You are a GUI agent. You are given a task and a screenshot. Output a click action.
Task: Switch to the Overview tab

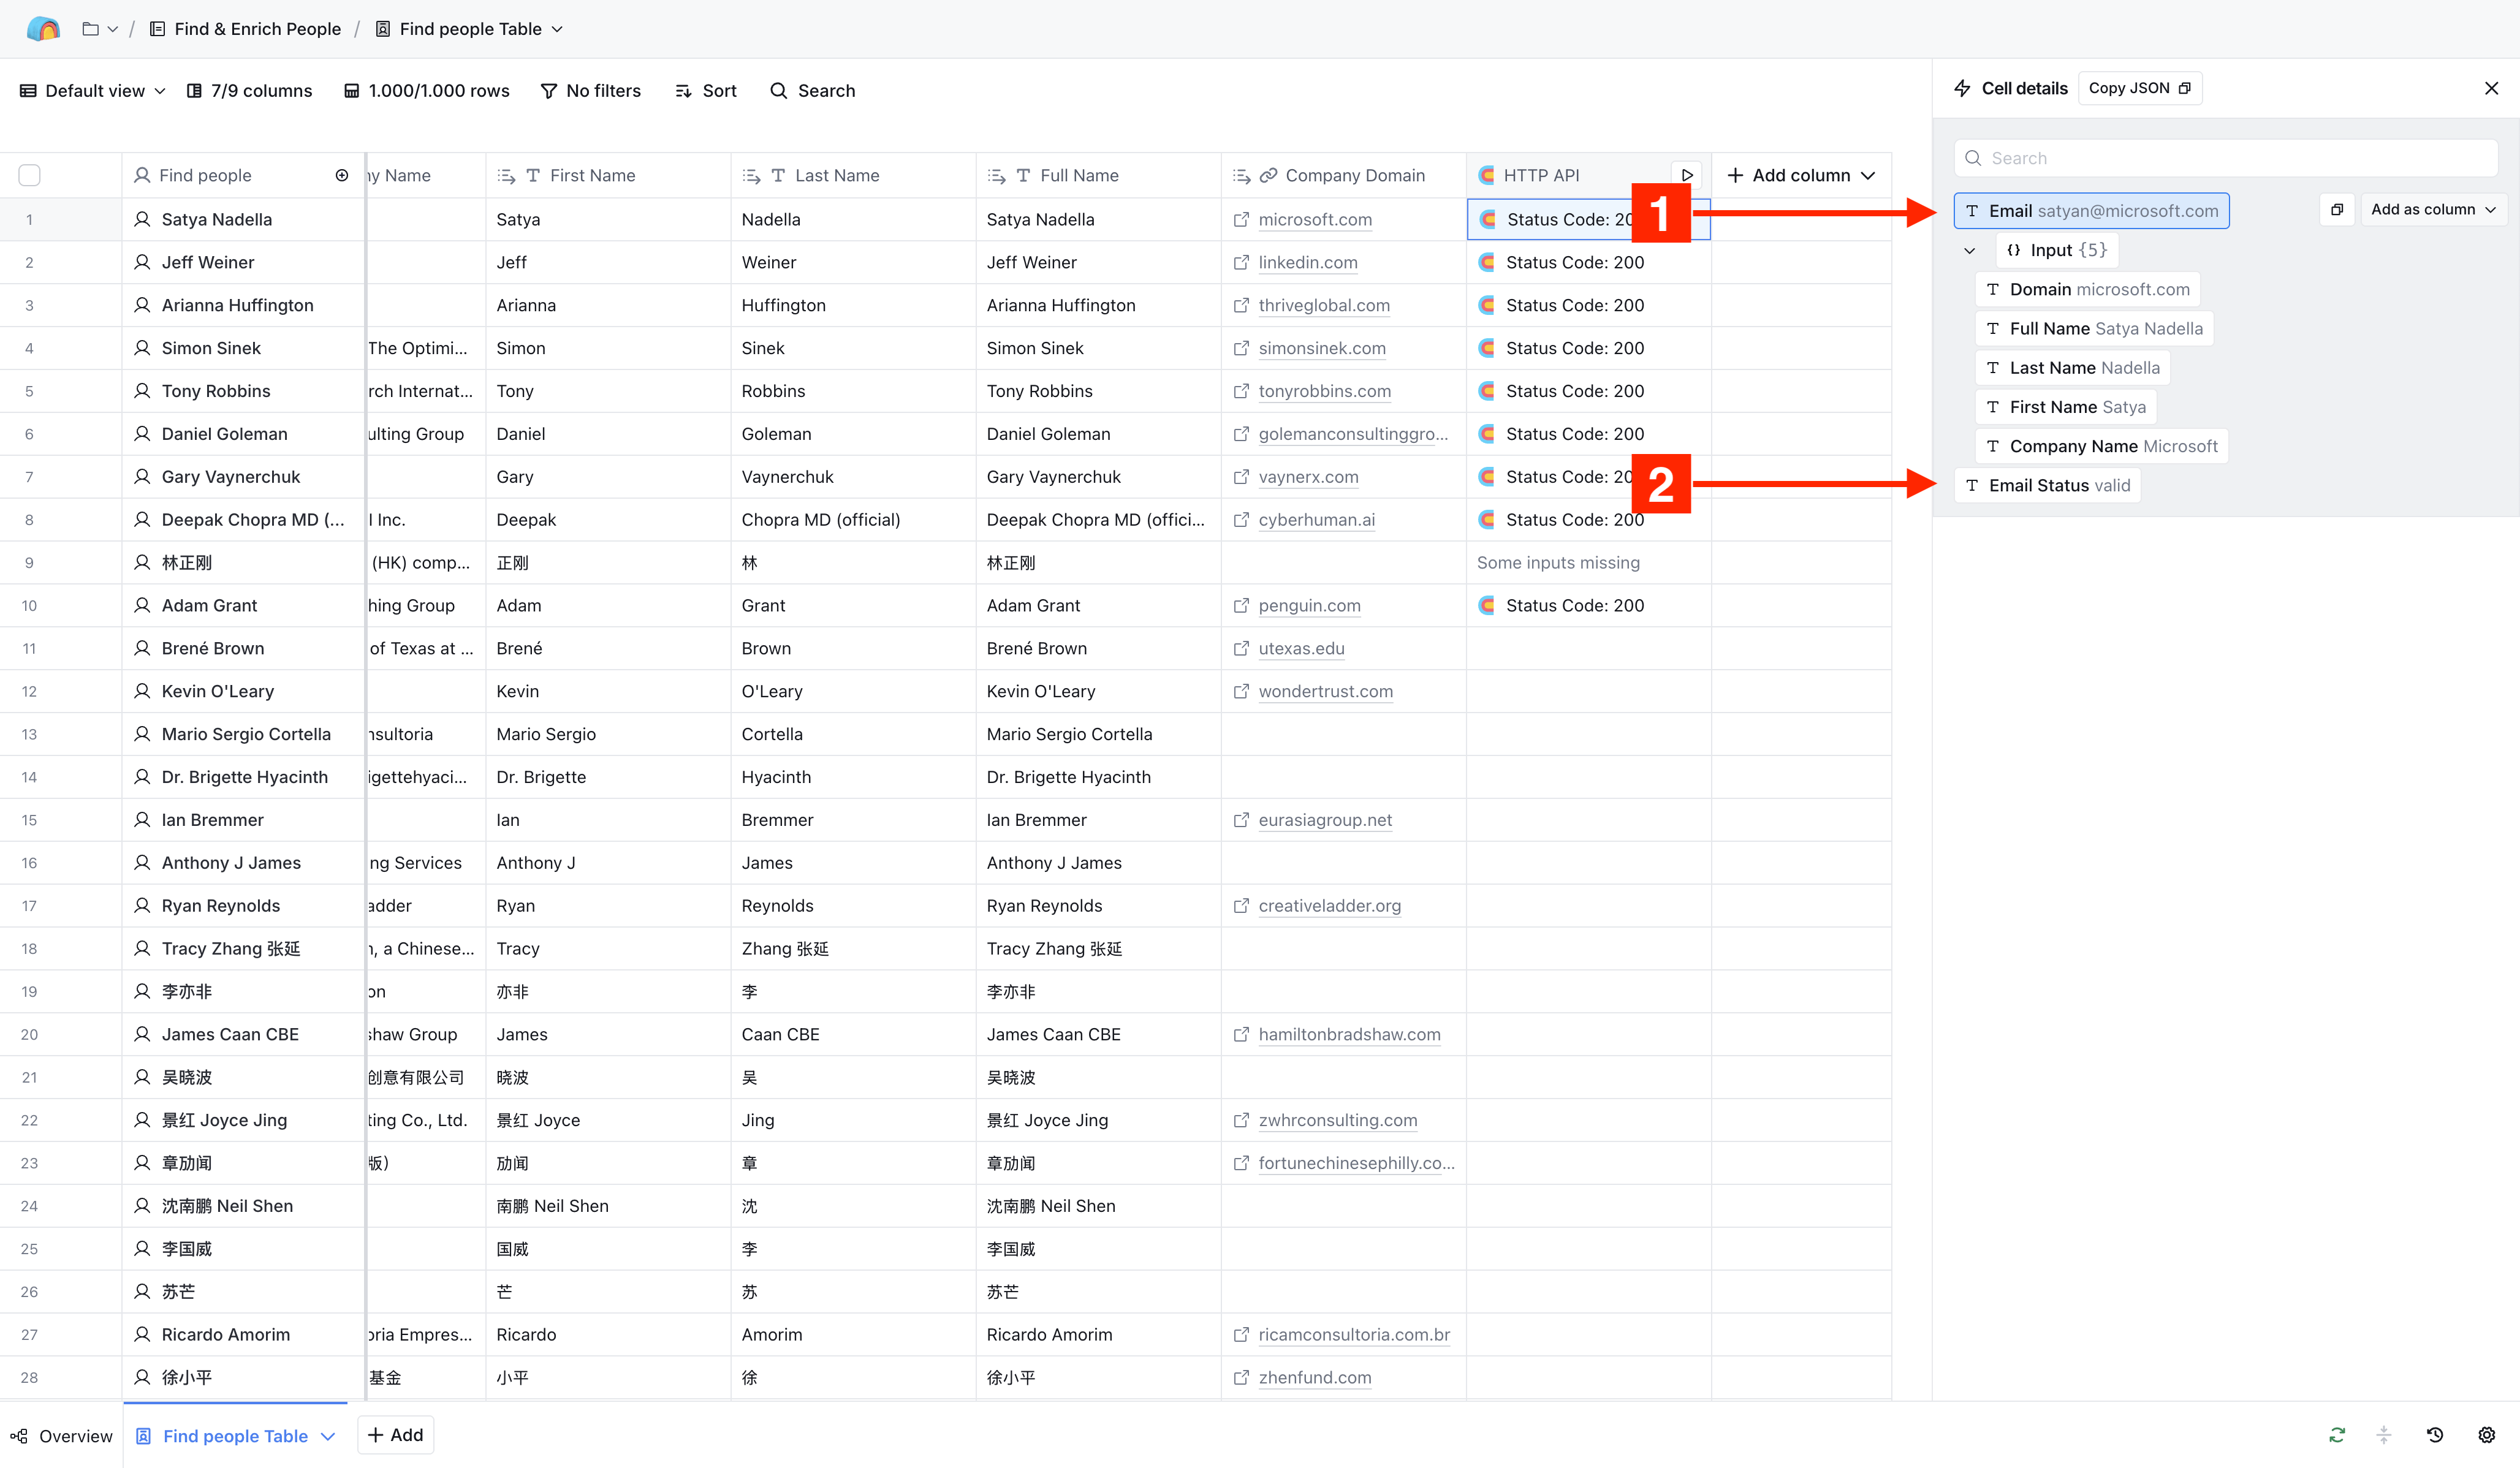pos(61,1436)
